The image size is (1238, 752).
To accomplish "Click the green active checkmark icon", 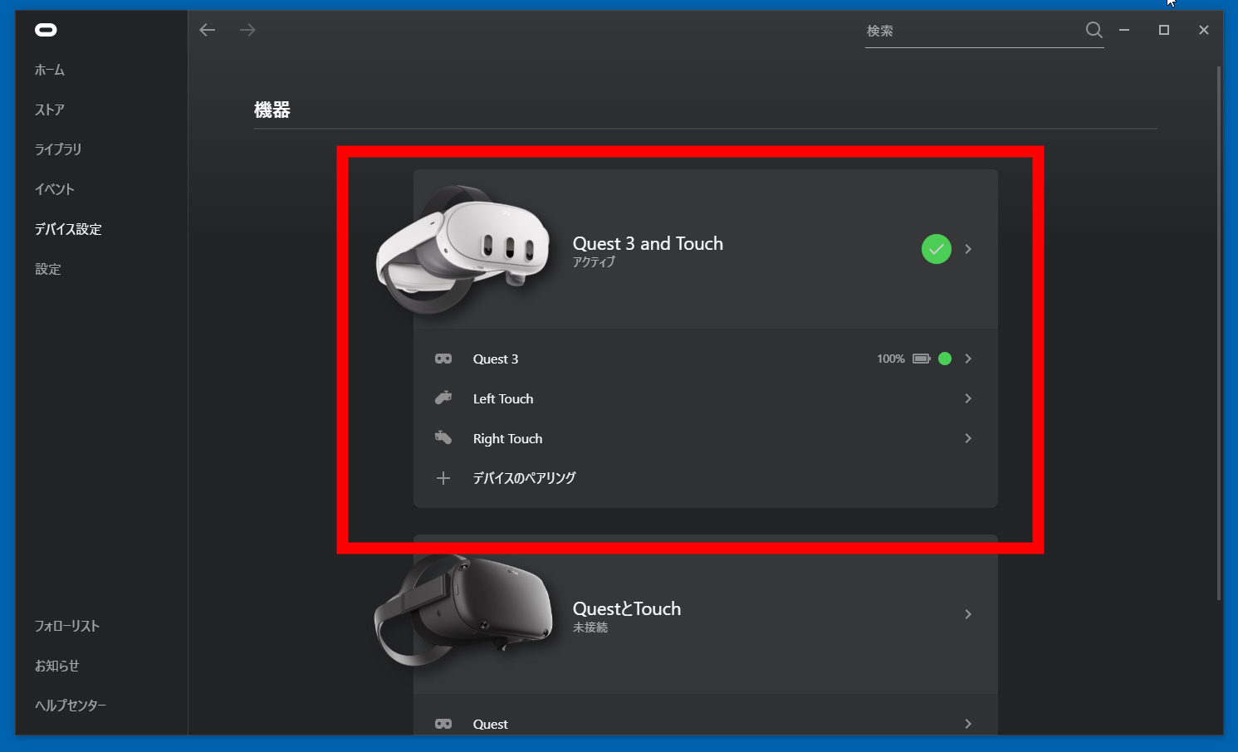I will point(936,249).
